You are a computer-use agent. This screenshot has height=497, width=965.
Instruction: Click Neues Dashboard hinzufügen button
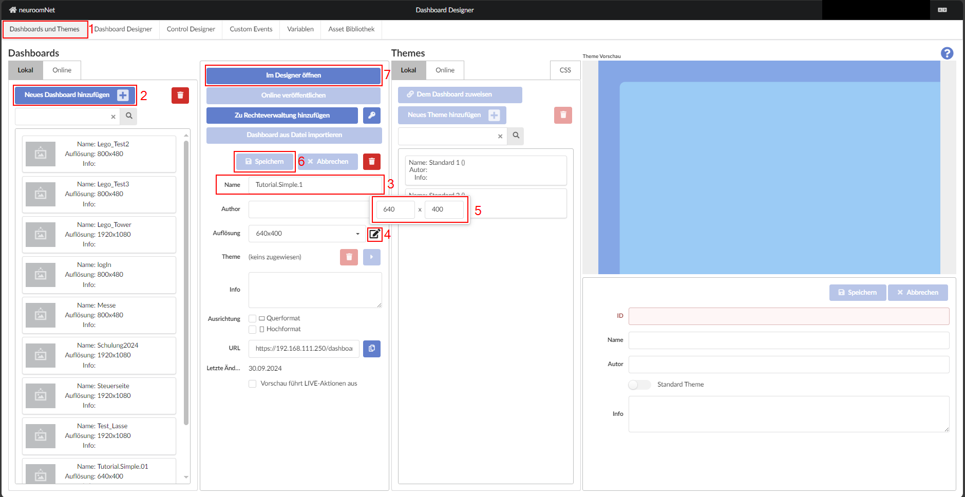[75, 95]
